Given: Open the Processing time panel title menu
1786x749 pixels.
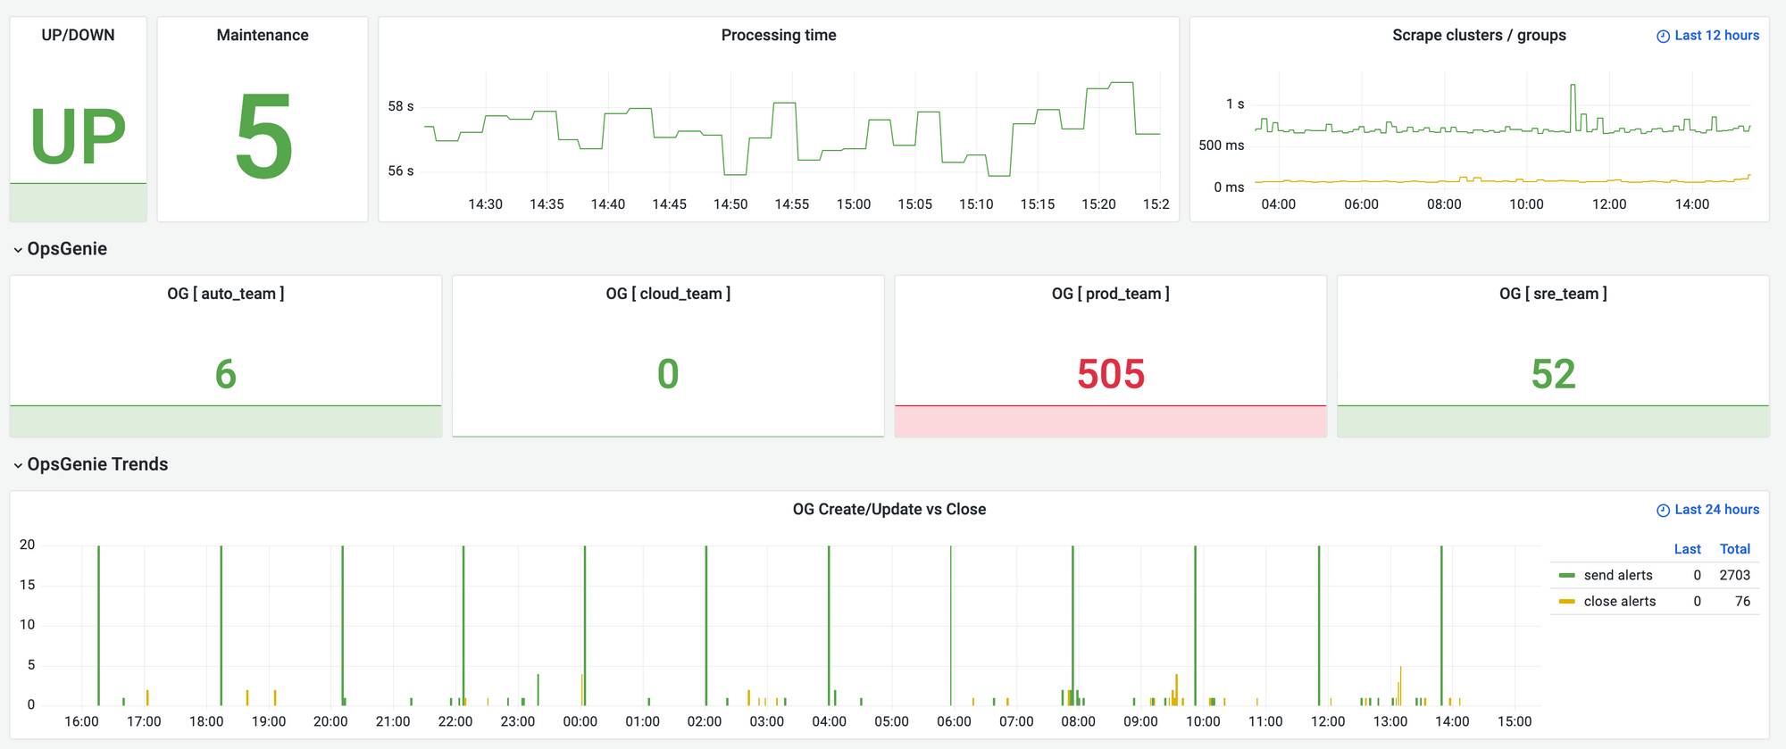Looking at the screenshot, I should tap(779, 36).
